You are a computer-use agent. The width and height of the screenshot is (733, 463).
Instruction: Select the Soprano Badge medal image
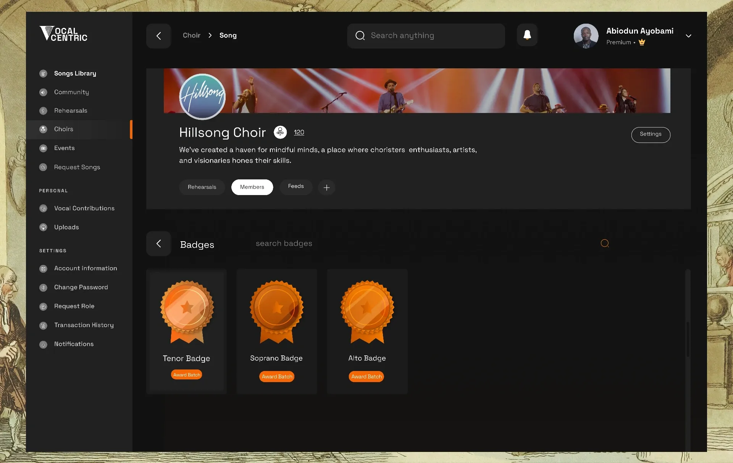point(277,312)
